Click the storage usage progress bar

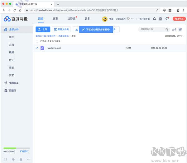(17, 148)
